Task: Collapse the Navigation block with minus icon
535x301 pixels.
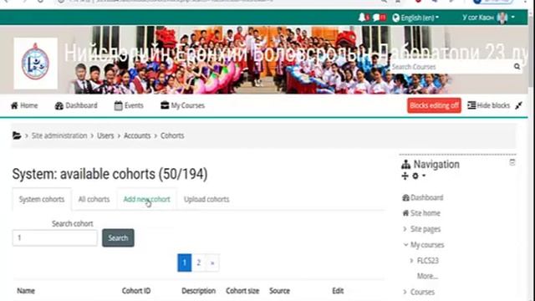Action: [512, 162]
